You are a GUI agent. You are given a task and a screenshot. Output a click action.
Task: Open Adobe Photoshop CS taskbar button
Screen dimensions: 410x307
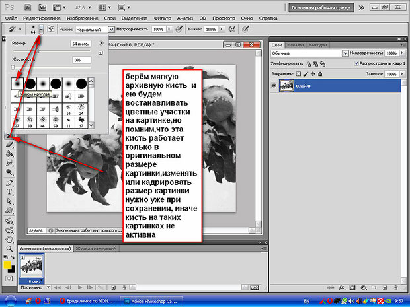[x=151, y=301]
